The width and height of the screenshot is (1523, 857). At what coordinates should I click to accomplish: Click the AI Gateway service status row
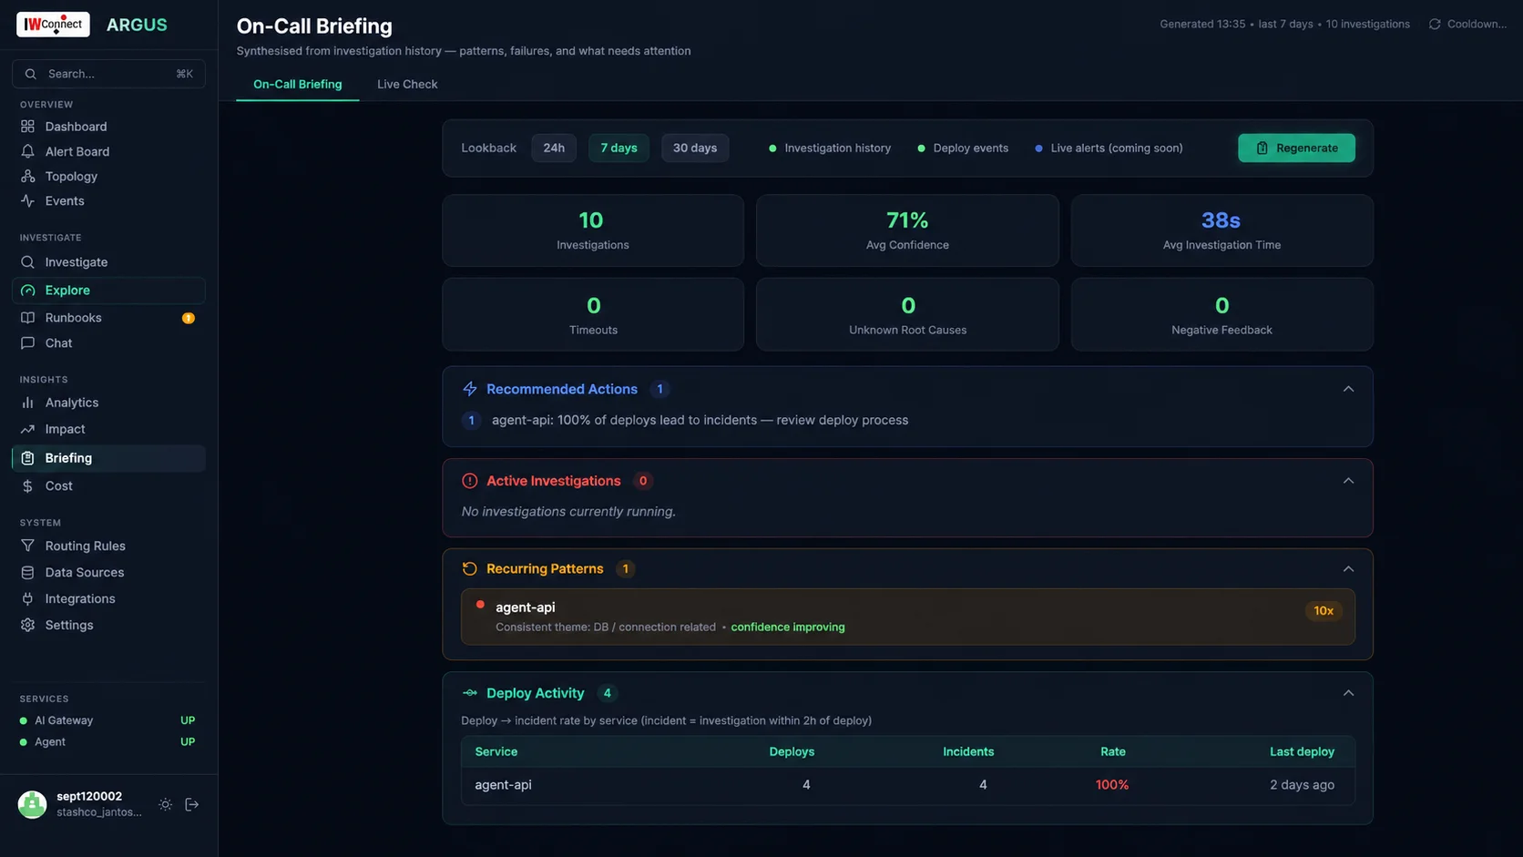[x=108, y=720]
